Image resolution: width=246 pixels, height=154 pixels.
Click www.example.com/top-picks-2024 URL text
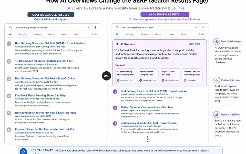(x=33, y=116)
